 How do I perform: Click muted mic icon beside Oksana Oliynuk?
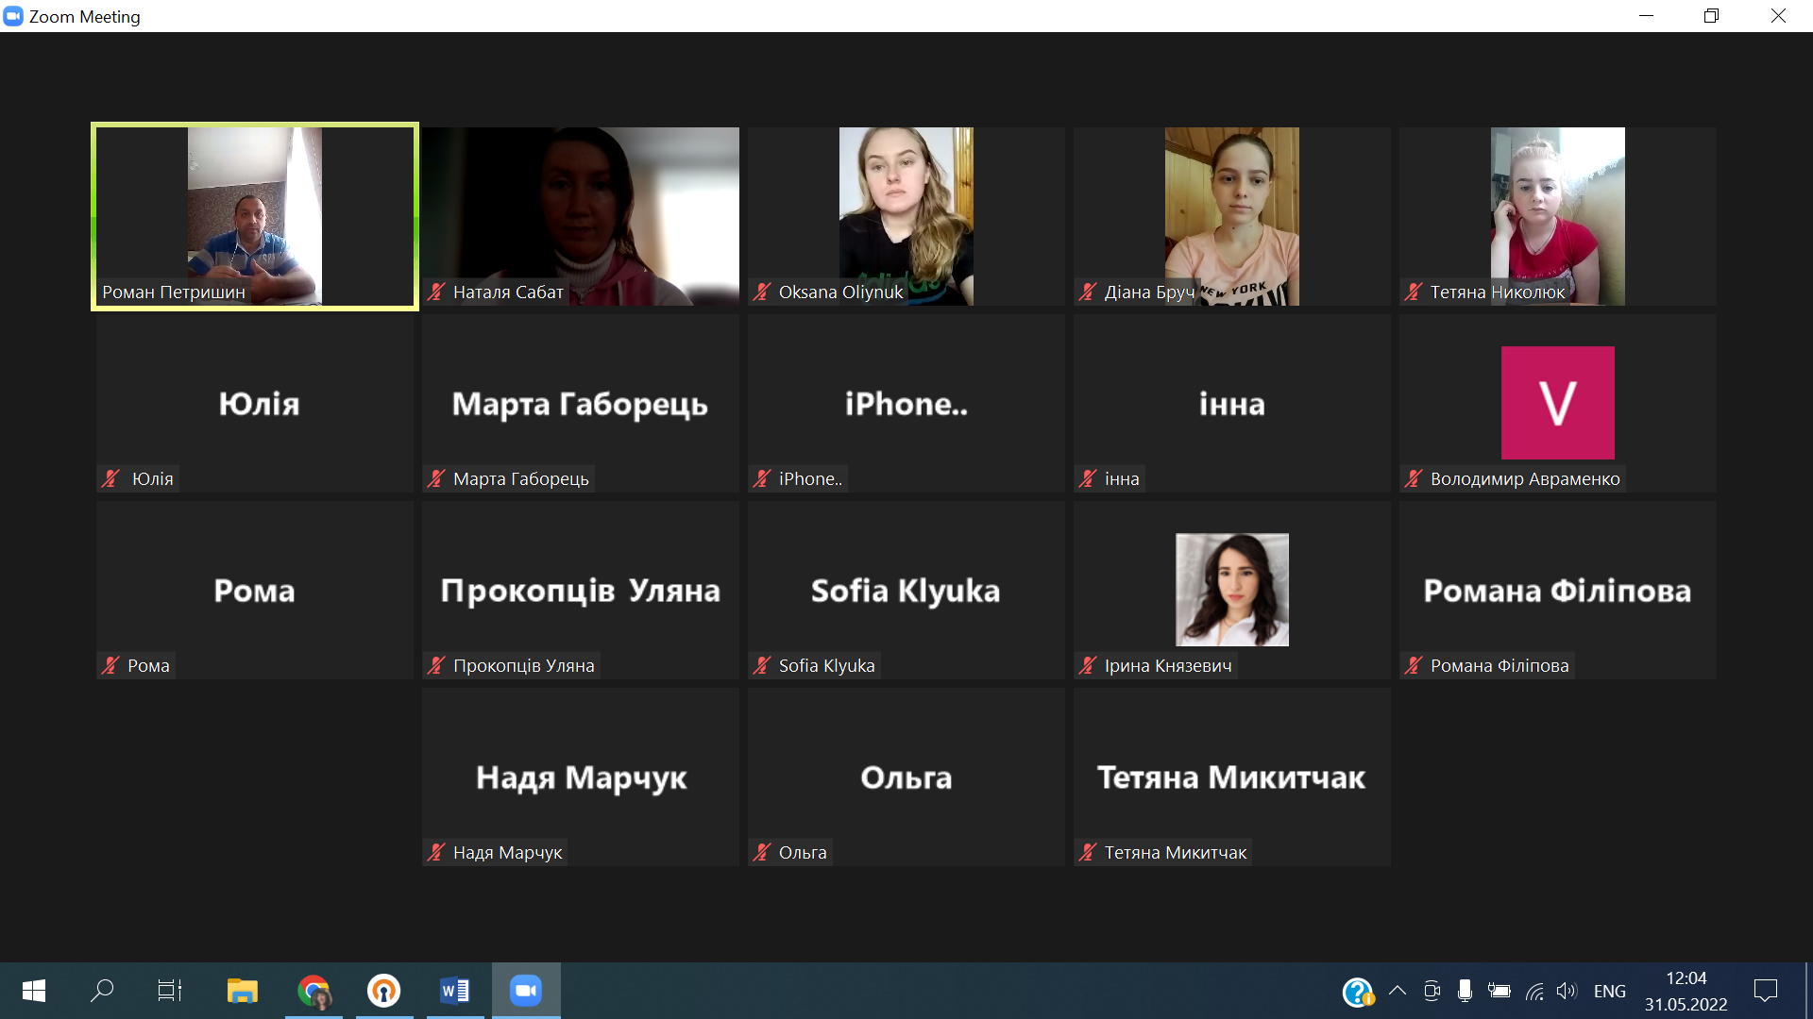pos(762,292)
